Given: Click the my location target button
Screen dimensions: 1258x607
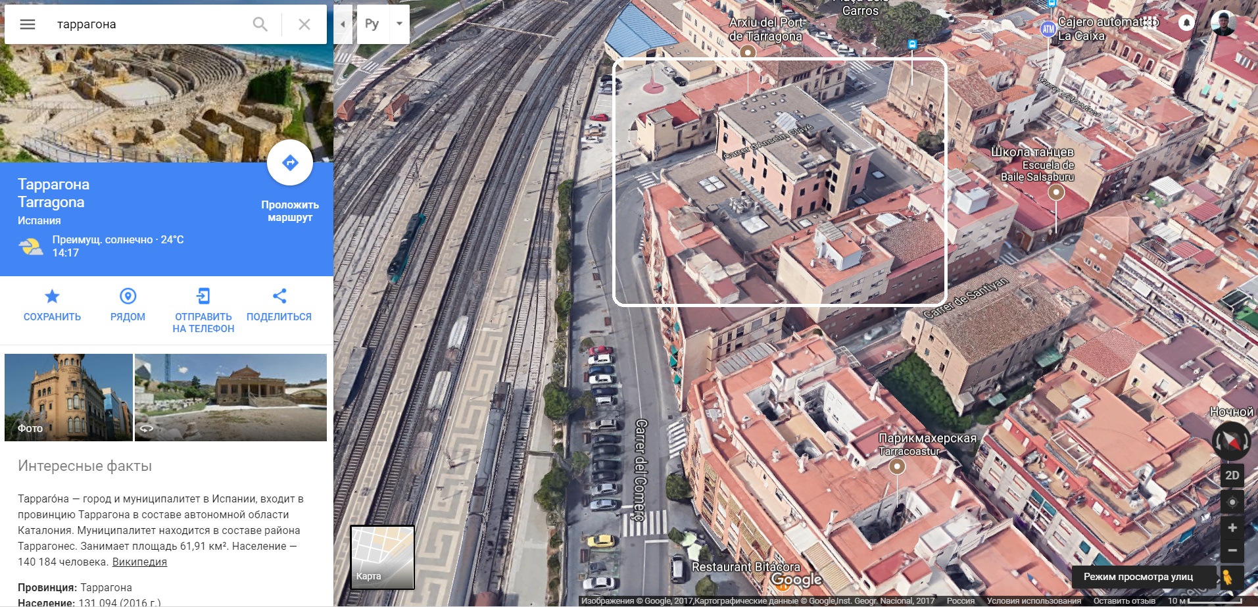Looking at the screenshot, I should click(1232, 502).
